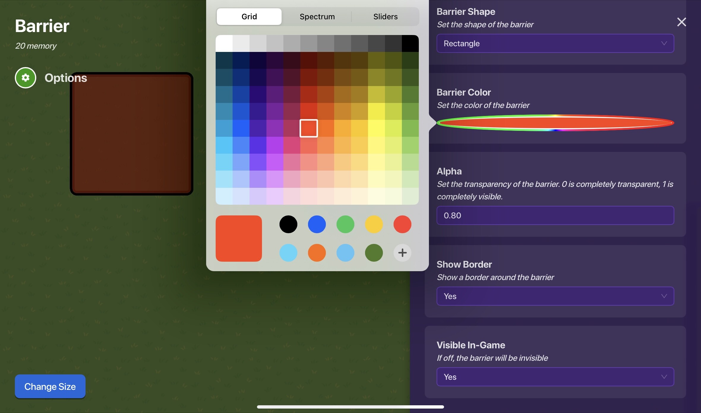The height and width of the screenshot is (413, 701).
Task: Open the Visible In-Game dropdown
Action: (555, 377)
